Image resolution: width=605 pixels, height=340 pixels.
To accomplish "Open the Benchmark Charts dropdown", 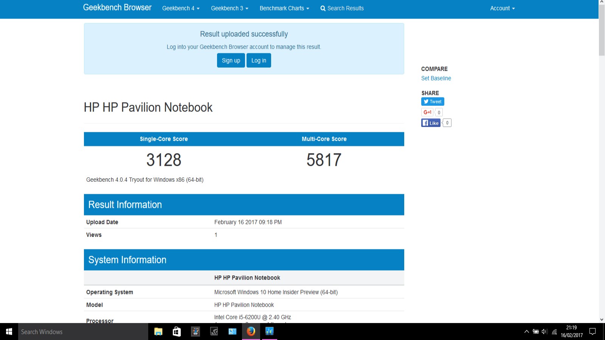I will 284,8.
